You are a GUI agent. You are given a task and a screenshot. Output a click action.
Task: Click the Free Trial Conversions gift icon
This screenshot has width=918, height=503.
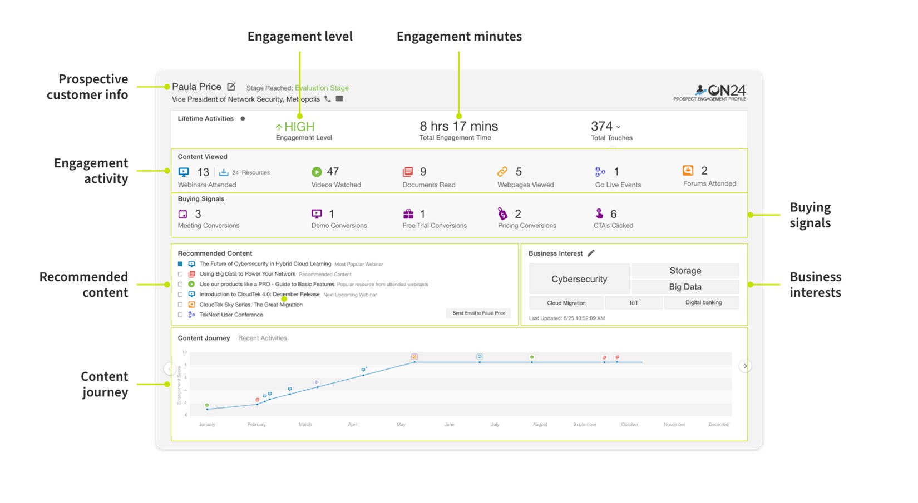tap(408, 214)
